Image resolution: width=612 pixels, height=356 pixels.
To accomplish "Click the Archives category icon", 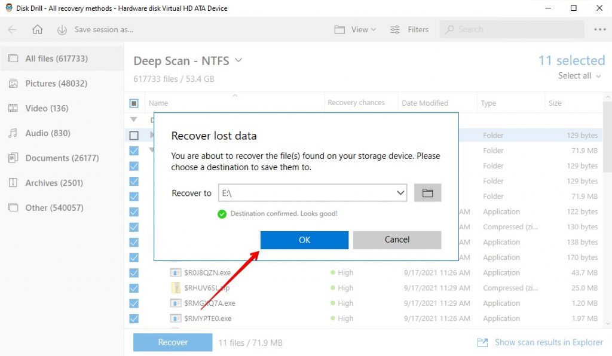I will [13, 183].
